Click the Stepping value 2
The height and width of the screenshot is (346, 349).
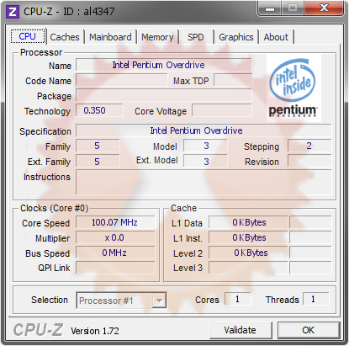[x=309, y=146]
